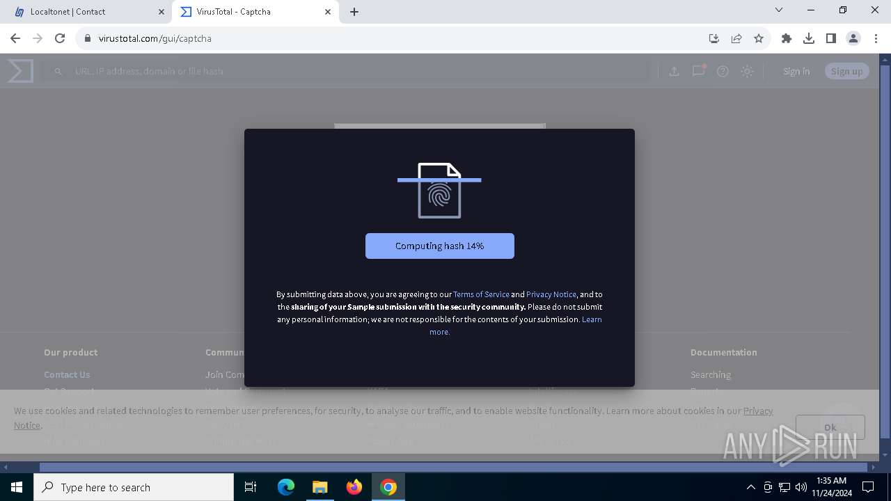The image size is (891, 501).
Task: Open Chrome three-dot menu
Action: click(x=875, y=38)
